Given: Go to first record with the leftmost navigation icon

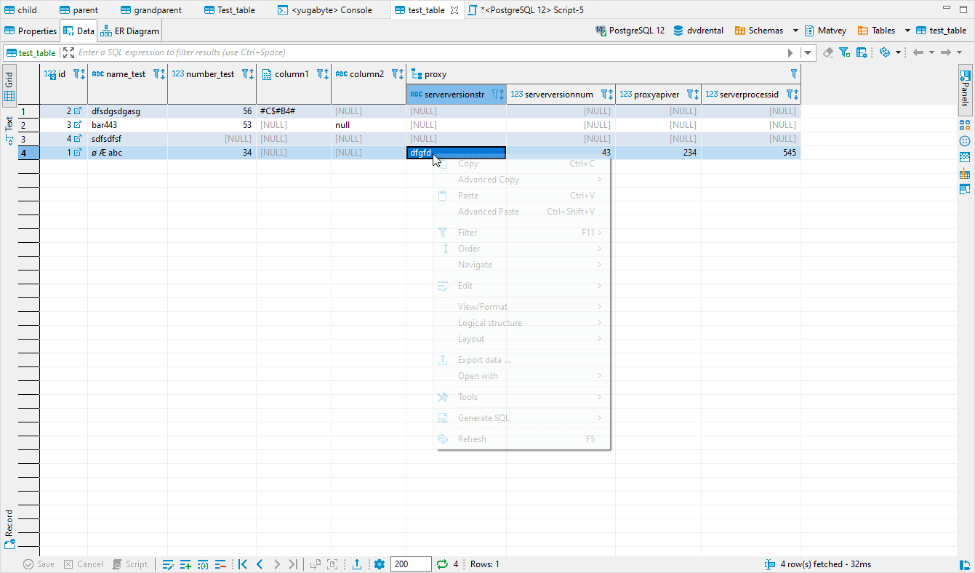Looking at the screenshot, I should (243, 564).
